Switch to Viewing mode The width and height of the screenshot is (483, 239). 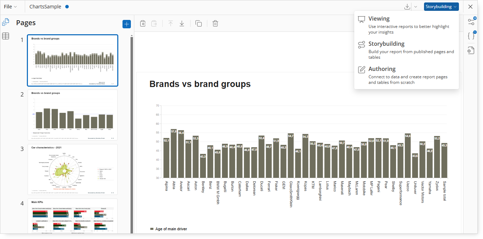pyautogui.click(x=406, y=25)
